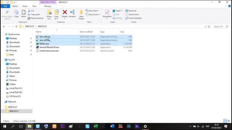This screenshot has height=130, width=232.
Task: Switch to the Details view icon in the status bar
Action: click(x=225, y=121)
